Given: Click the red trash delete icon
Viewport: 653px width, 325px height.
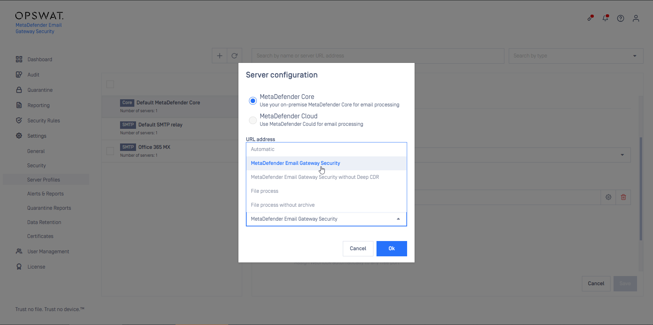Looking at the screenshot, I should (x=623, y=197).
